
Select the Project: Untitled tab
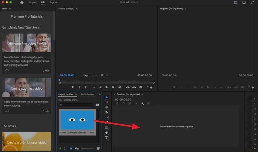pos(66,95)
